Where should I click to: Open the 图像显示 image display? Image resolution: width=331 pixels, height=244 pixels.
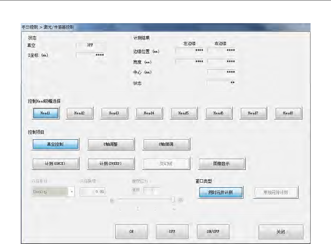[x=221, y=163]
